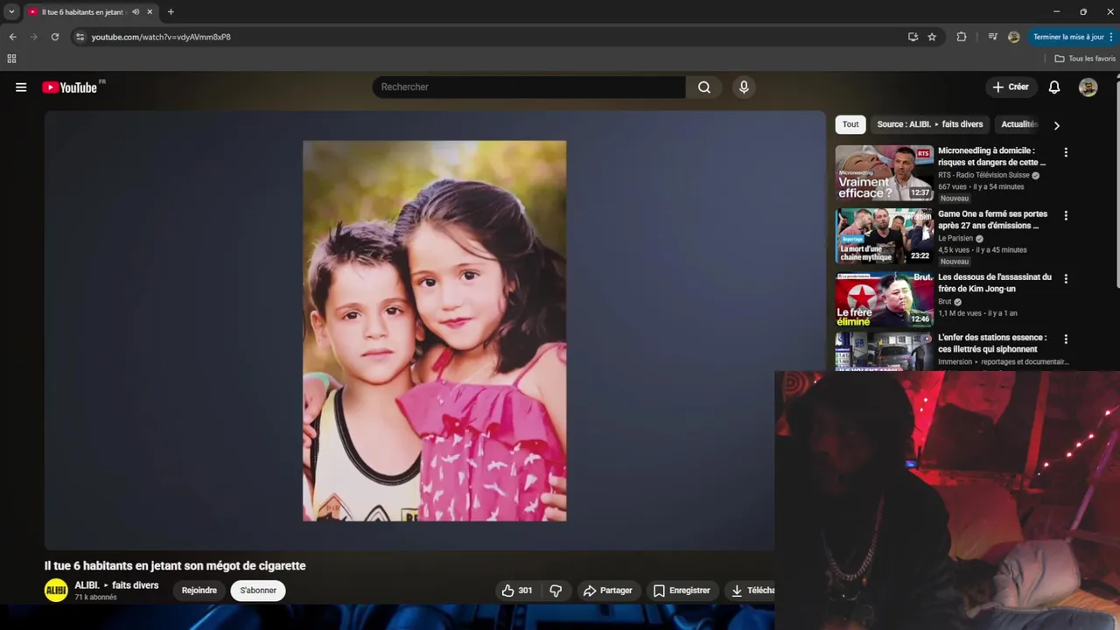Open the install app icon in the address bar

(913, 37)
